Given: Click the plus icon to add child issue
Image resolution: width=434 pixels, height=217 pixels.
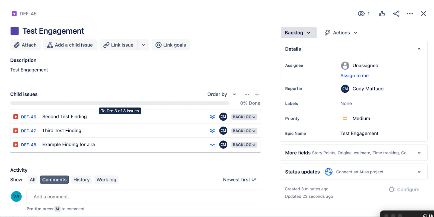Looking at the screenshot, I should coord(257,94).
